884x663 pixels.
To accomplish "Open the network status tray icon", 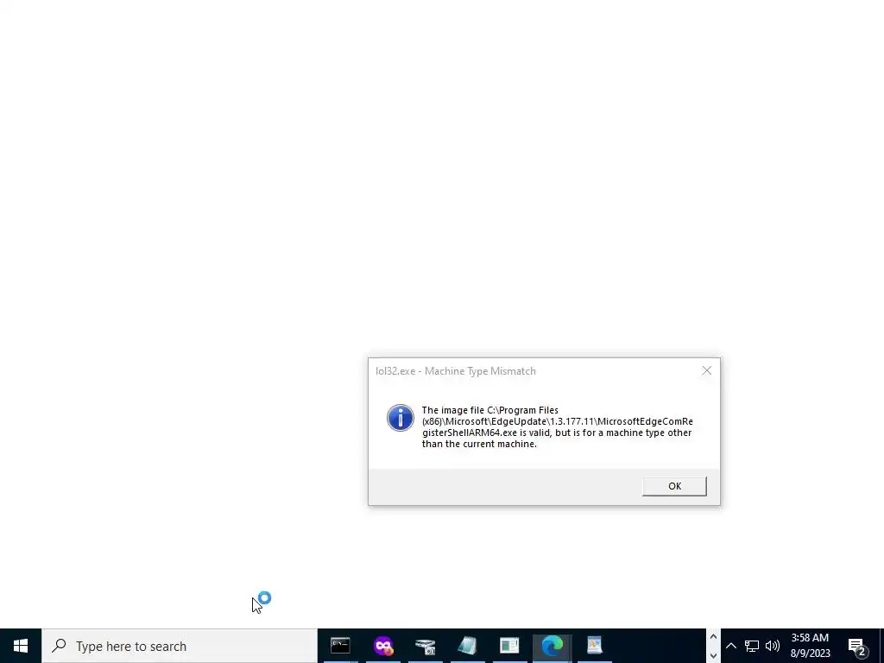I will [x=752, y=646].
